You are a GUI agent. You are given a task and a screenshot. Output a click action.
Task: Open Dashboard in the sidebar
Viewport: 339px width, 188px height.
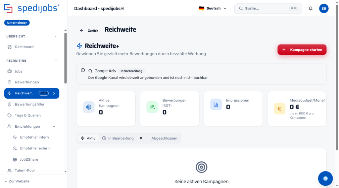[32, 47]
